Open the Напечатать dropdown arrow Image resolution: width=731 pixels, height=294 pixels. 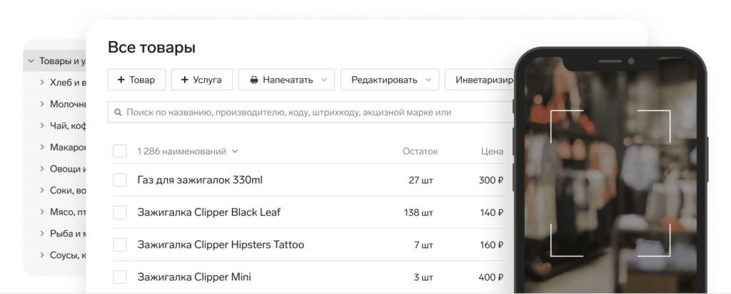pyautogui.click(x=324, y=80)
